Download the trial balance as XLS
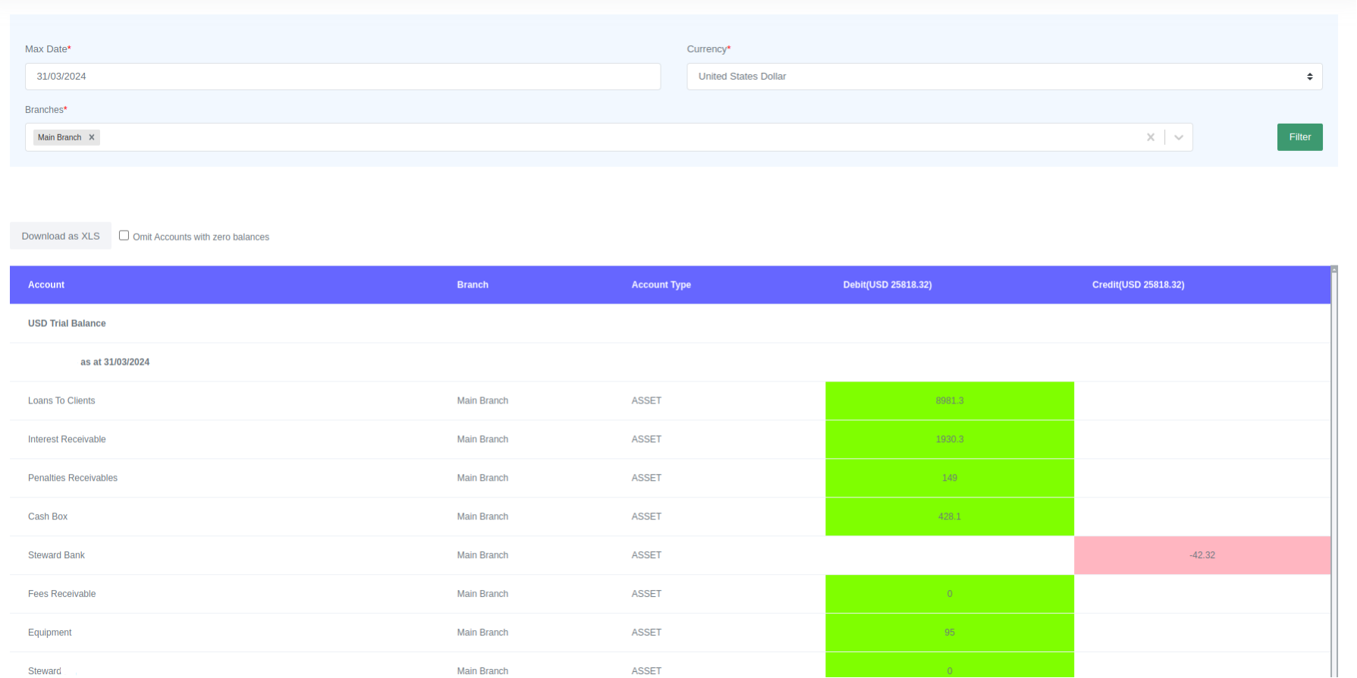The image size is (1357, 678). 61,236
